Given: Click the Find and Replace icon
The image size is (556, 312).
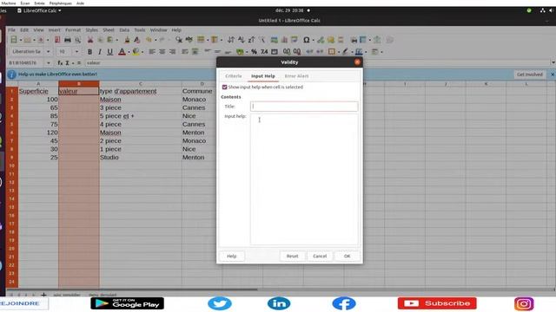Looking at the screenshot, I should point(179,40).
